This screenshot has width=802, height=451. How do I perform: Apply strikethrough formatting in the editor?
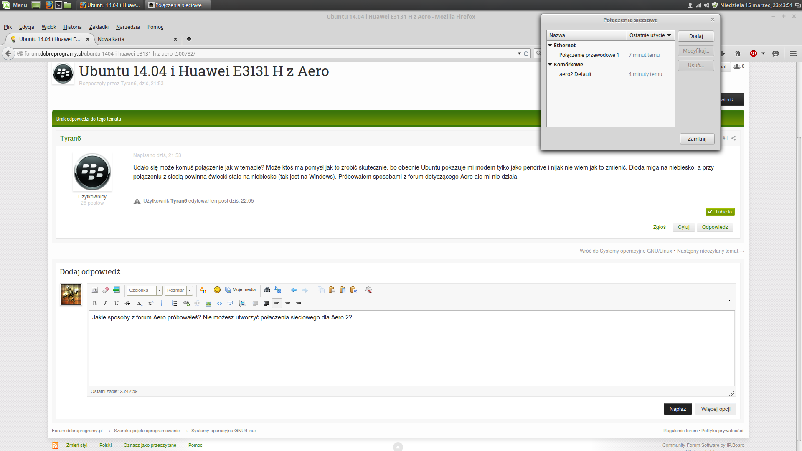[x=128, y=304]
